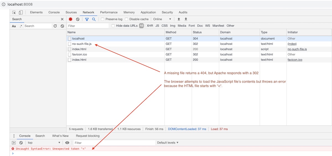The image size is (332, 156).
Task: Create live expression eye icon
Action: pos(67,143)
